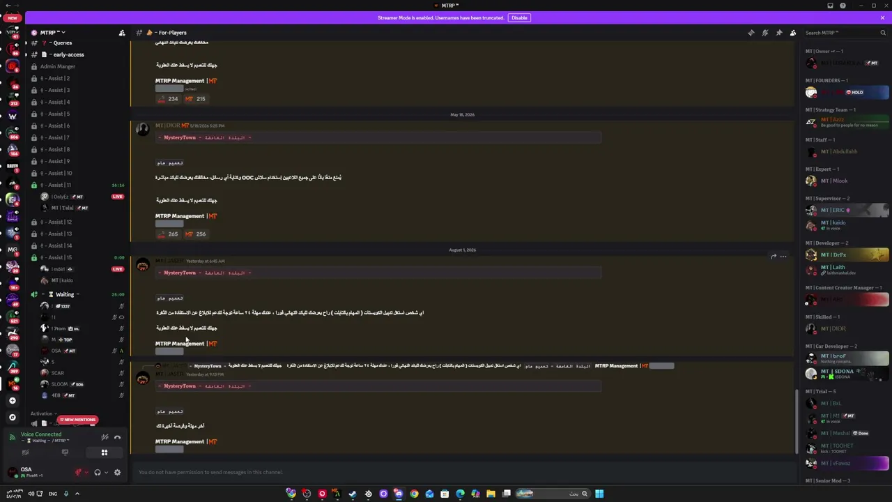892x502 pixels.
Task: Open Voice Connected connection details
Action: [41, 434]
